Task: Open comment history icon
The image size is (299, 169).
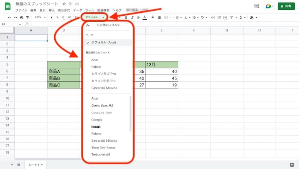Action: click(257, 6)
